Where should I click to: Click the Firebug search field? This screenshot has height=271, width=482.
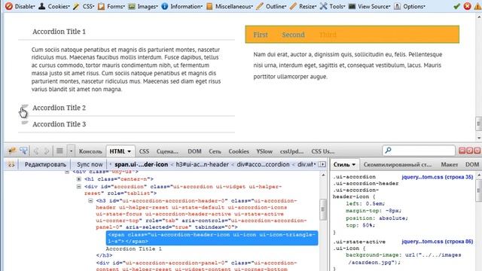[x=419, y=151]
